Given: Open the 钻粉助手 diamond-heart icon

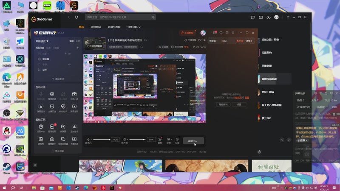Looking at the screenshot, I should [63, 107].
